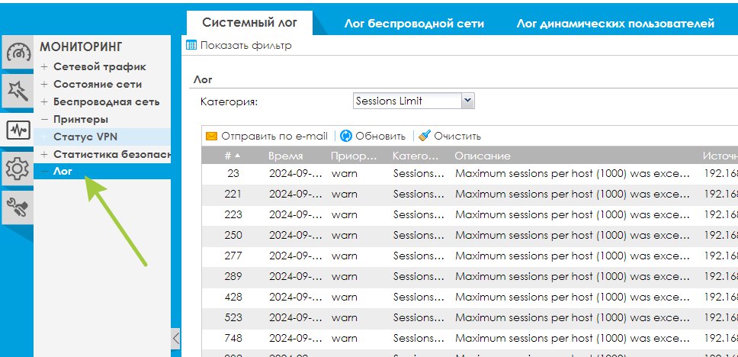Open Лог динамических пользователей tab
Viewport: 738px width, 357px height.
(x=615, y=24)
